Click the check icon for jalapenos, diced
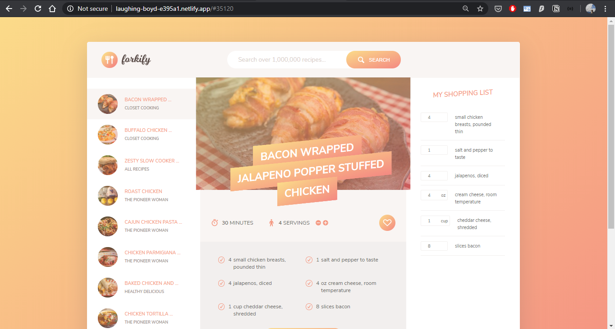The width and height of the screenshot is (615, 329). click(x=221, y=283)
